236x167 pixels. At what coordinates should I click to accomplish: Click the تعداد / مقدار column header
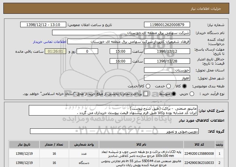(54, 144)
